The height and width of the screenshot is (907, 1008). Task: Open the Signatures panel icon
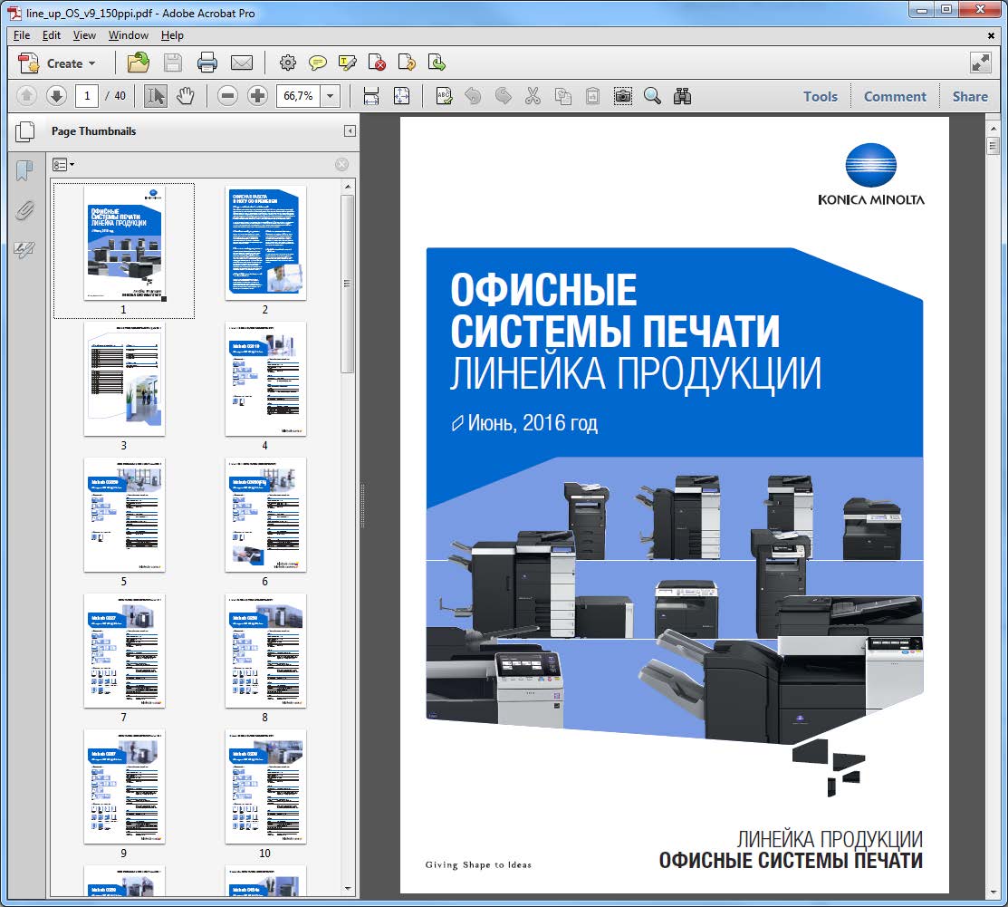pos(24,249)
